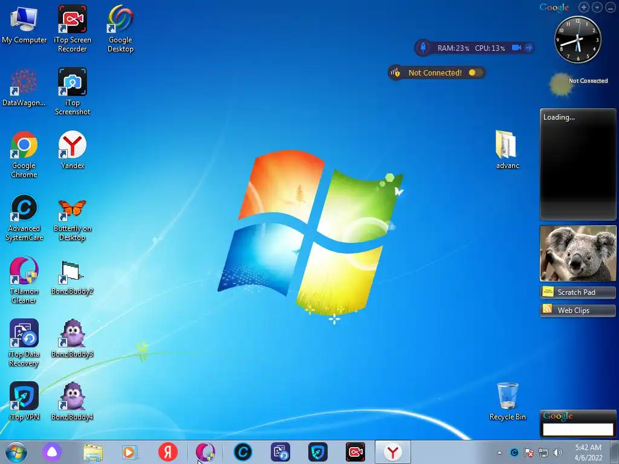Select the BonziBuddy3 desktop shortcut
This screenshot has width=619, height=464.
coord(73,338)
